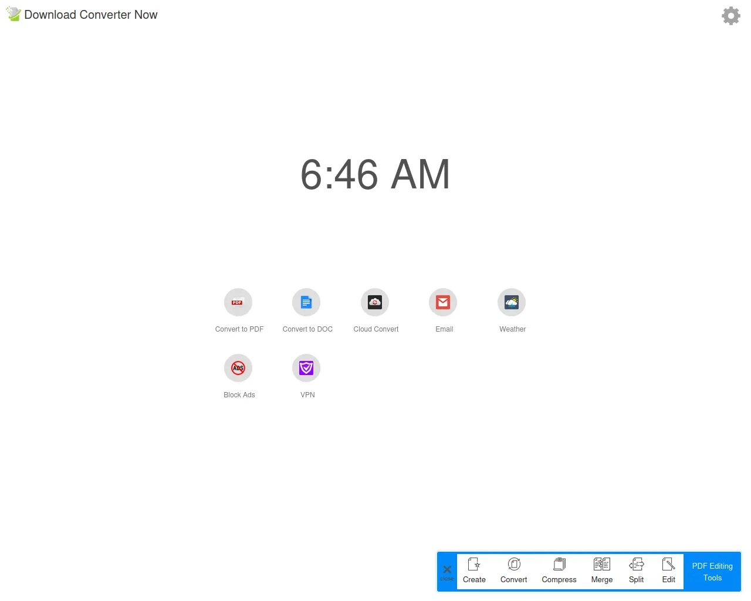Image resolution: width=751 pixels, height=601 pixels.
Task: Open the Convert to PDF shortcut icon
Action: pyautogui.click(x=238, y=302)
